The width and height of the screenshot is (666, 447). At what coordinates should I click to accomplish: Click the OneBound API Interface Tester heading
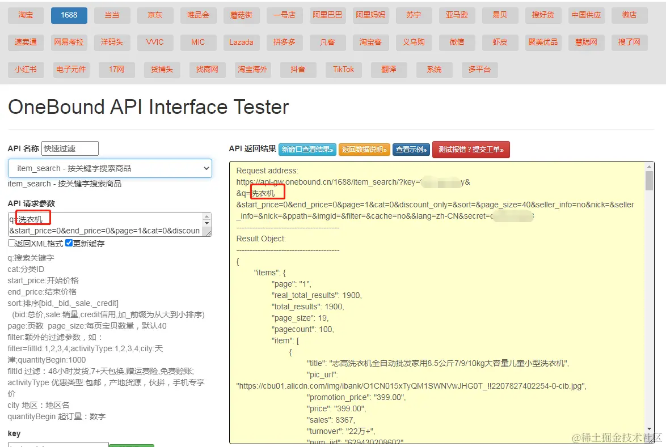coord(148,107)
